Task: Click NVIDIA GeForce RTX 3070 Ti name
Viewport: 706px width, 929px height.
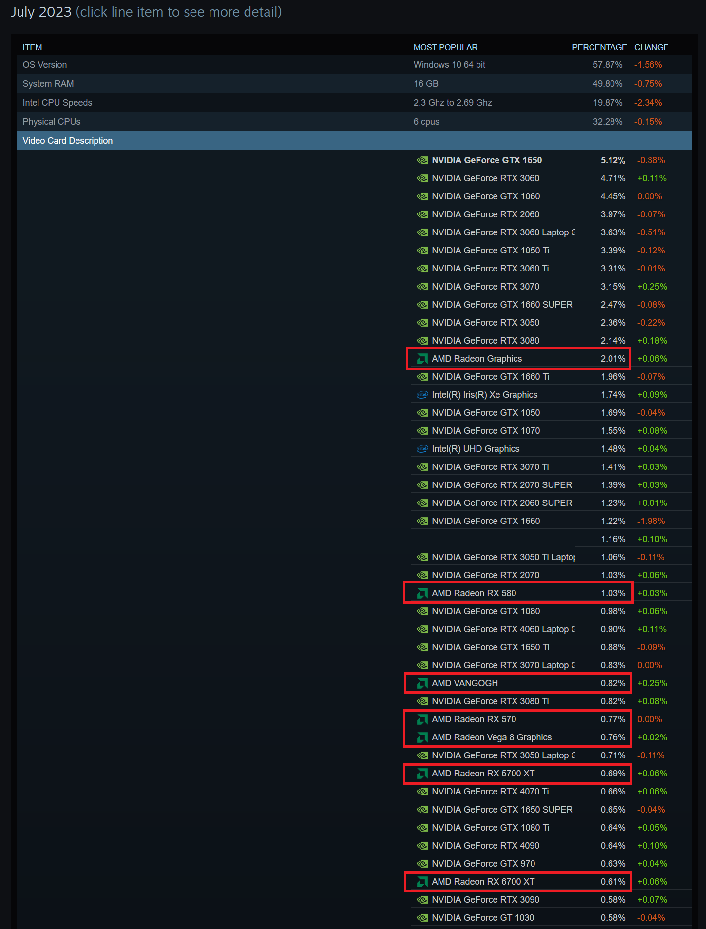Action: click(x=490, y=467)
